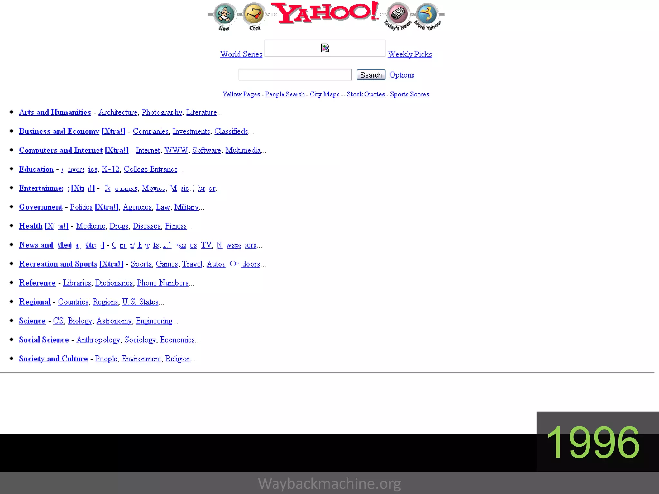The width and height of the screenshot is (659, 494).
Task: Open Sociology subcategory link
Action: [x=140, y=340]
